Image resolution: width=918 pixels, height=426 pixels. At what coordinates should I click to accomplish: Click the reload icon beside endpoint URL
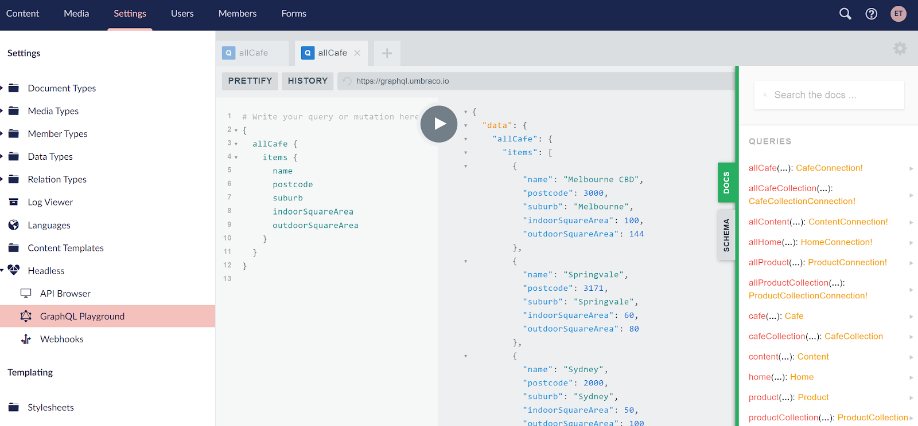click(x=347, y=81)
